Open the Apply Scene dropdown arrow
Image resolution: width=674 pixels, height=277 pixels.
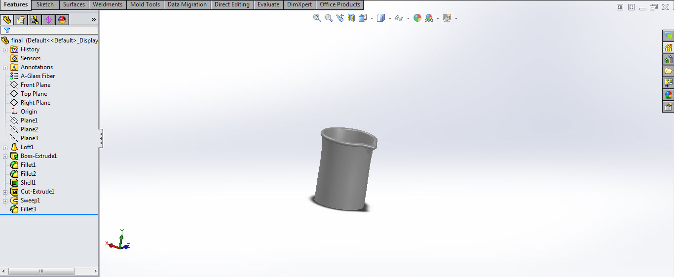click(x=438, y=19)
